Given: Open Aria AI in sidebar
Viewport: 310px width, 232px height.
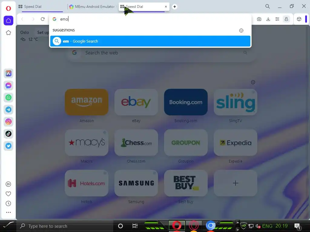Looking at the screenshot, I should tap(8, 73).
